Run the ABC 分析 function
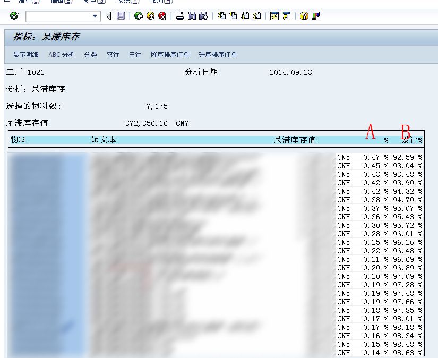438x358 pixels. 62,55
